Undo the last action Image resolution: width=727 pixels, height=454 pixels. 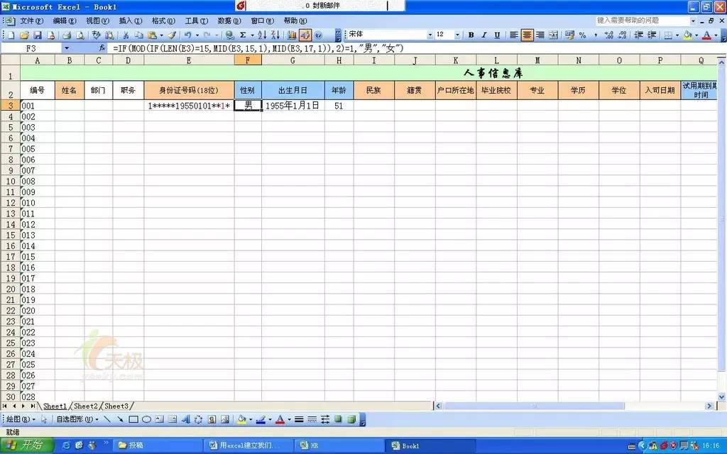(187, 35)
